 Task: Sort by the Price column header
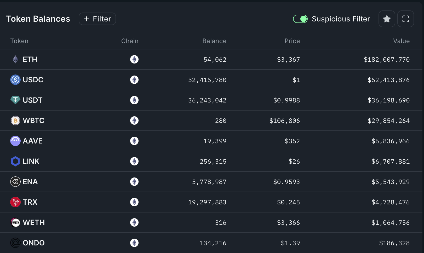tap(292, 41)
